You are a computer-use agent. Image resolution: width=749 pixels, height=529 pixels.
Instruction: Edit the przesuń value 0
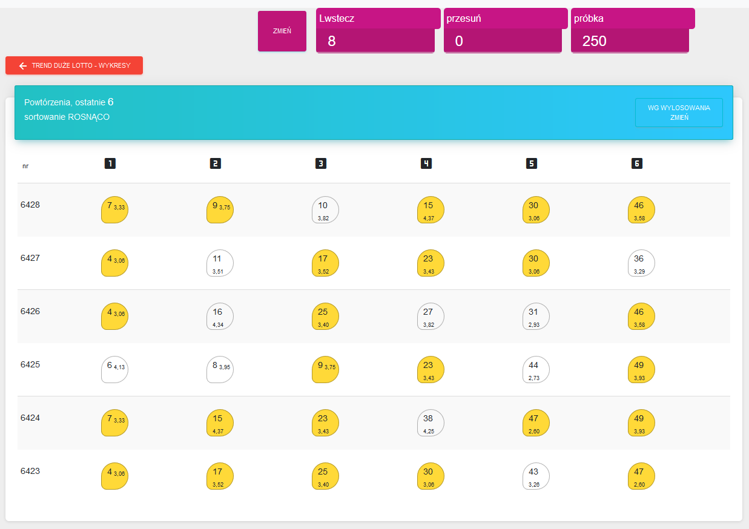[503, 41]
